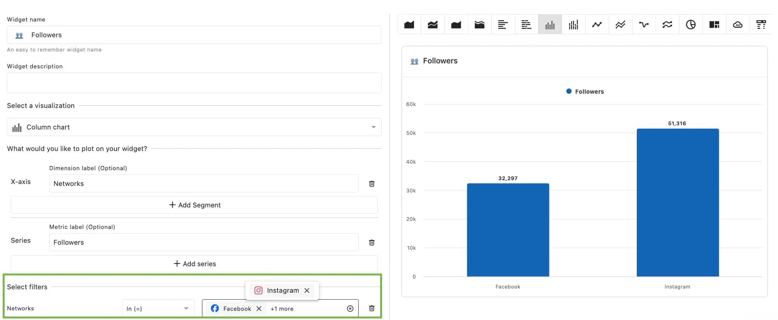
Task: Expand the +1 more filter values
Action: [x=282, y=309]
